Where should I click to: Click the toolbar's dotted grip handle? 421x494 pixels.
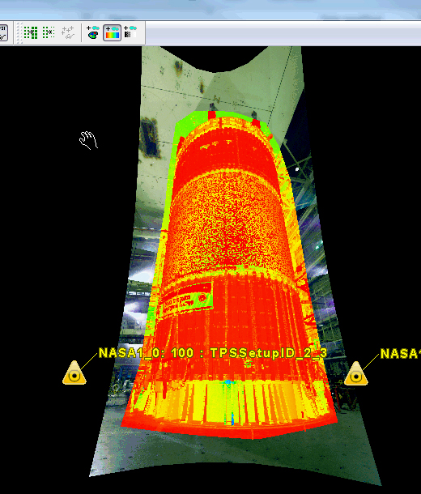coord(19,32)
